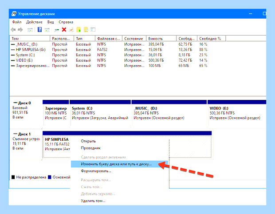Click drive icon beside _MUSIC_ (D:)
The height and width of the screenshot is (214, 275).
click(x=13, y=44)
